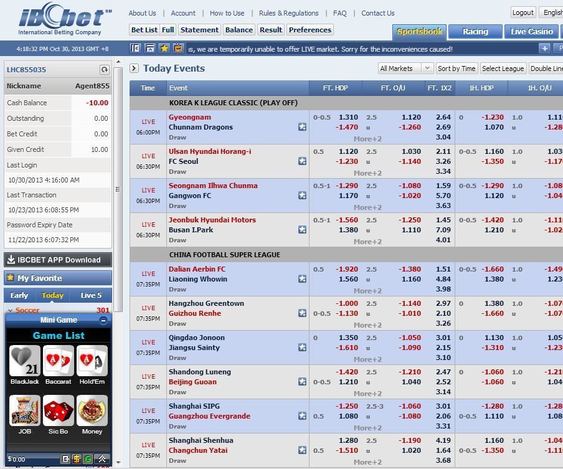The height and width of the screenshot is (469, 563).
Task: Click Sort by Time button
Action: point(457,69)
